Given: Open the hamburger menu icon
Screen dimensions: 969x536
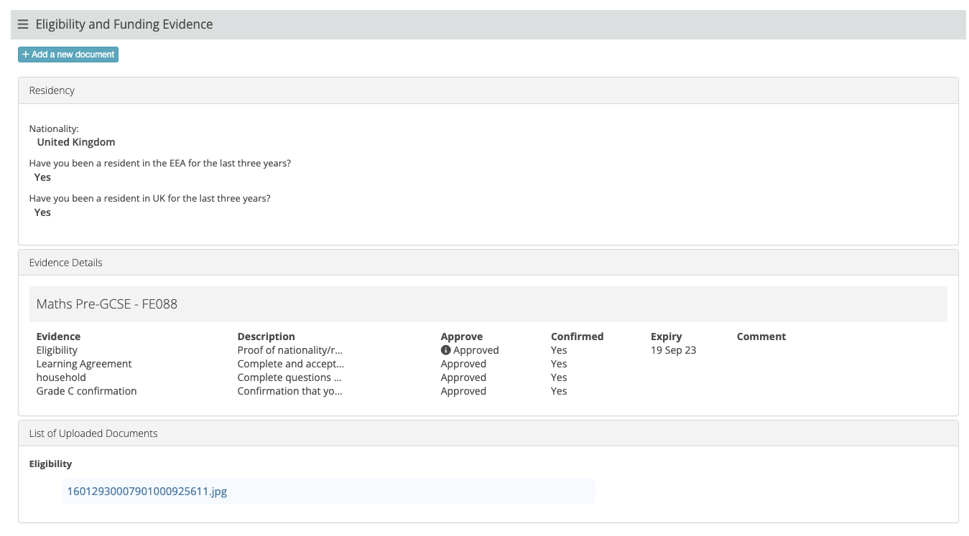Looking at the screenshot, I should click(23, 24).
